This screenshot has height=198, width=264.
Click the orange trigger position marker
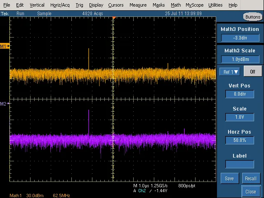(x=114, y=18)
